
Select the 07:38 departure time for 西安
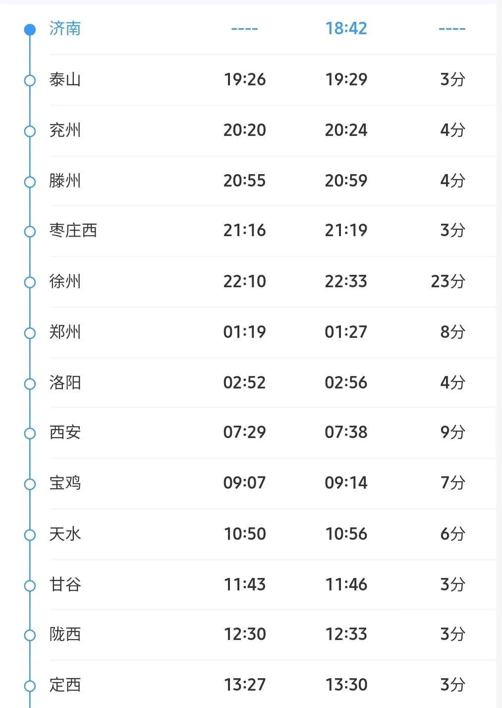point(346,432)
